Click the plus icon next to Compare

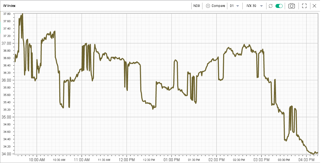(x=208, y=6)
